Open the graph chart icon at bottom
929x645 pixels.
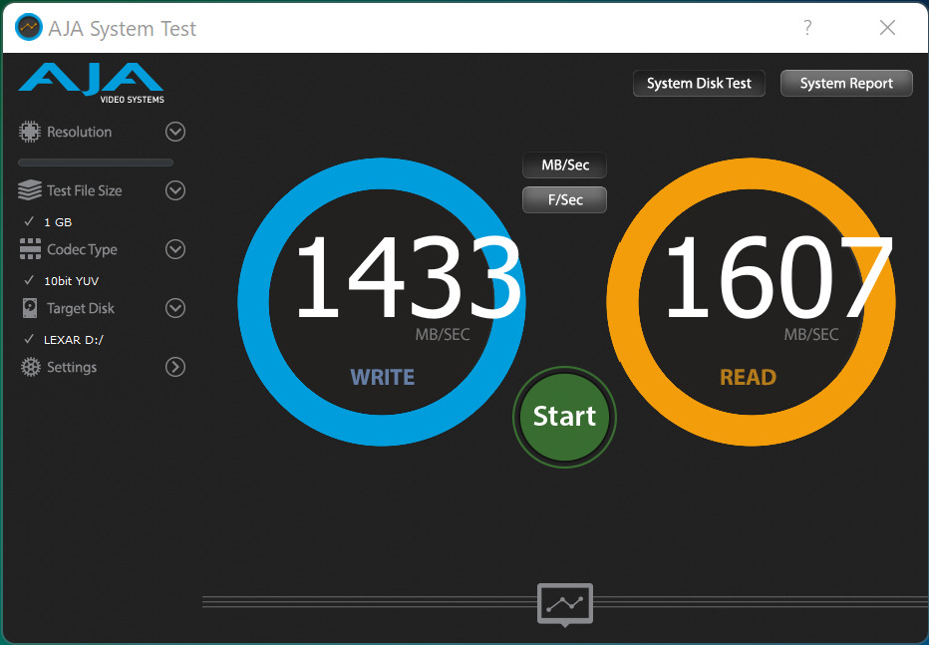pos(565,603)
